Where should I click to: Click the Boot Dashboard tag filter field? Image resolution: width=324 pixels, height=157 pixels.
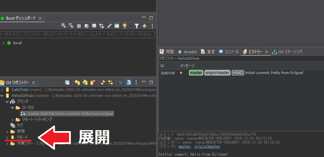point(76,34)
